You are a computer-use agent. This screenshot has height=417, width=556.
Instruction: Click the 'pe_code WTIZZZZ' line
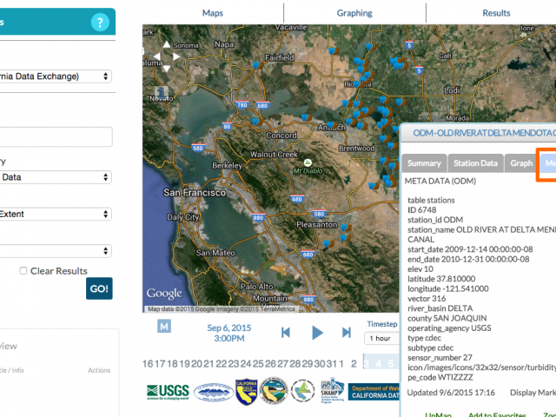pyautogui.click(x=440, y=377)
